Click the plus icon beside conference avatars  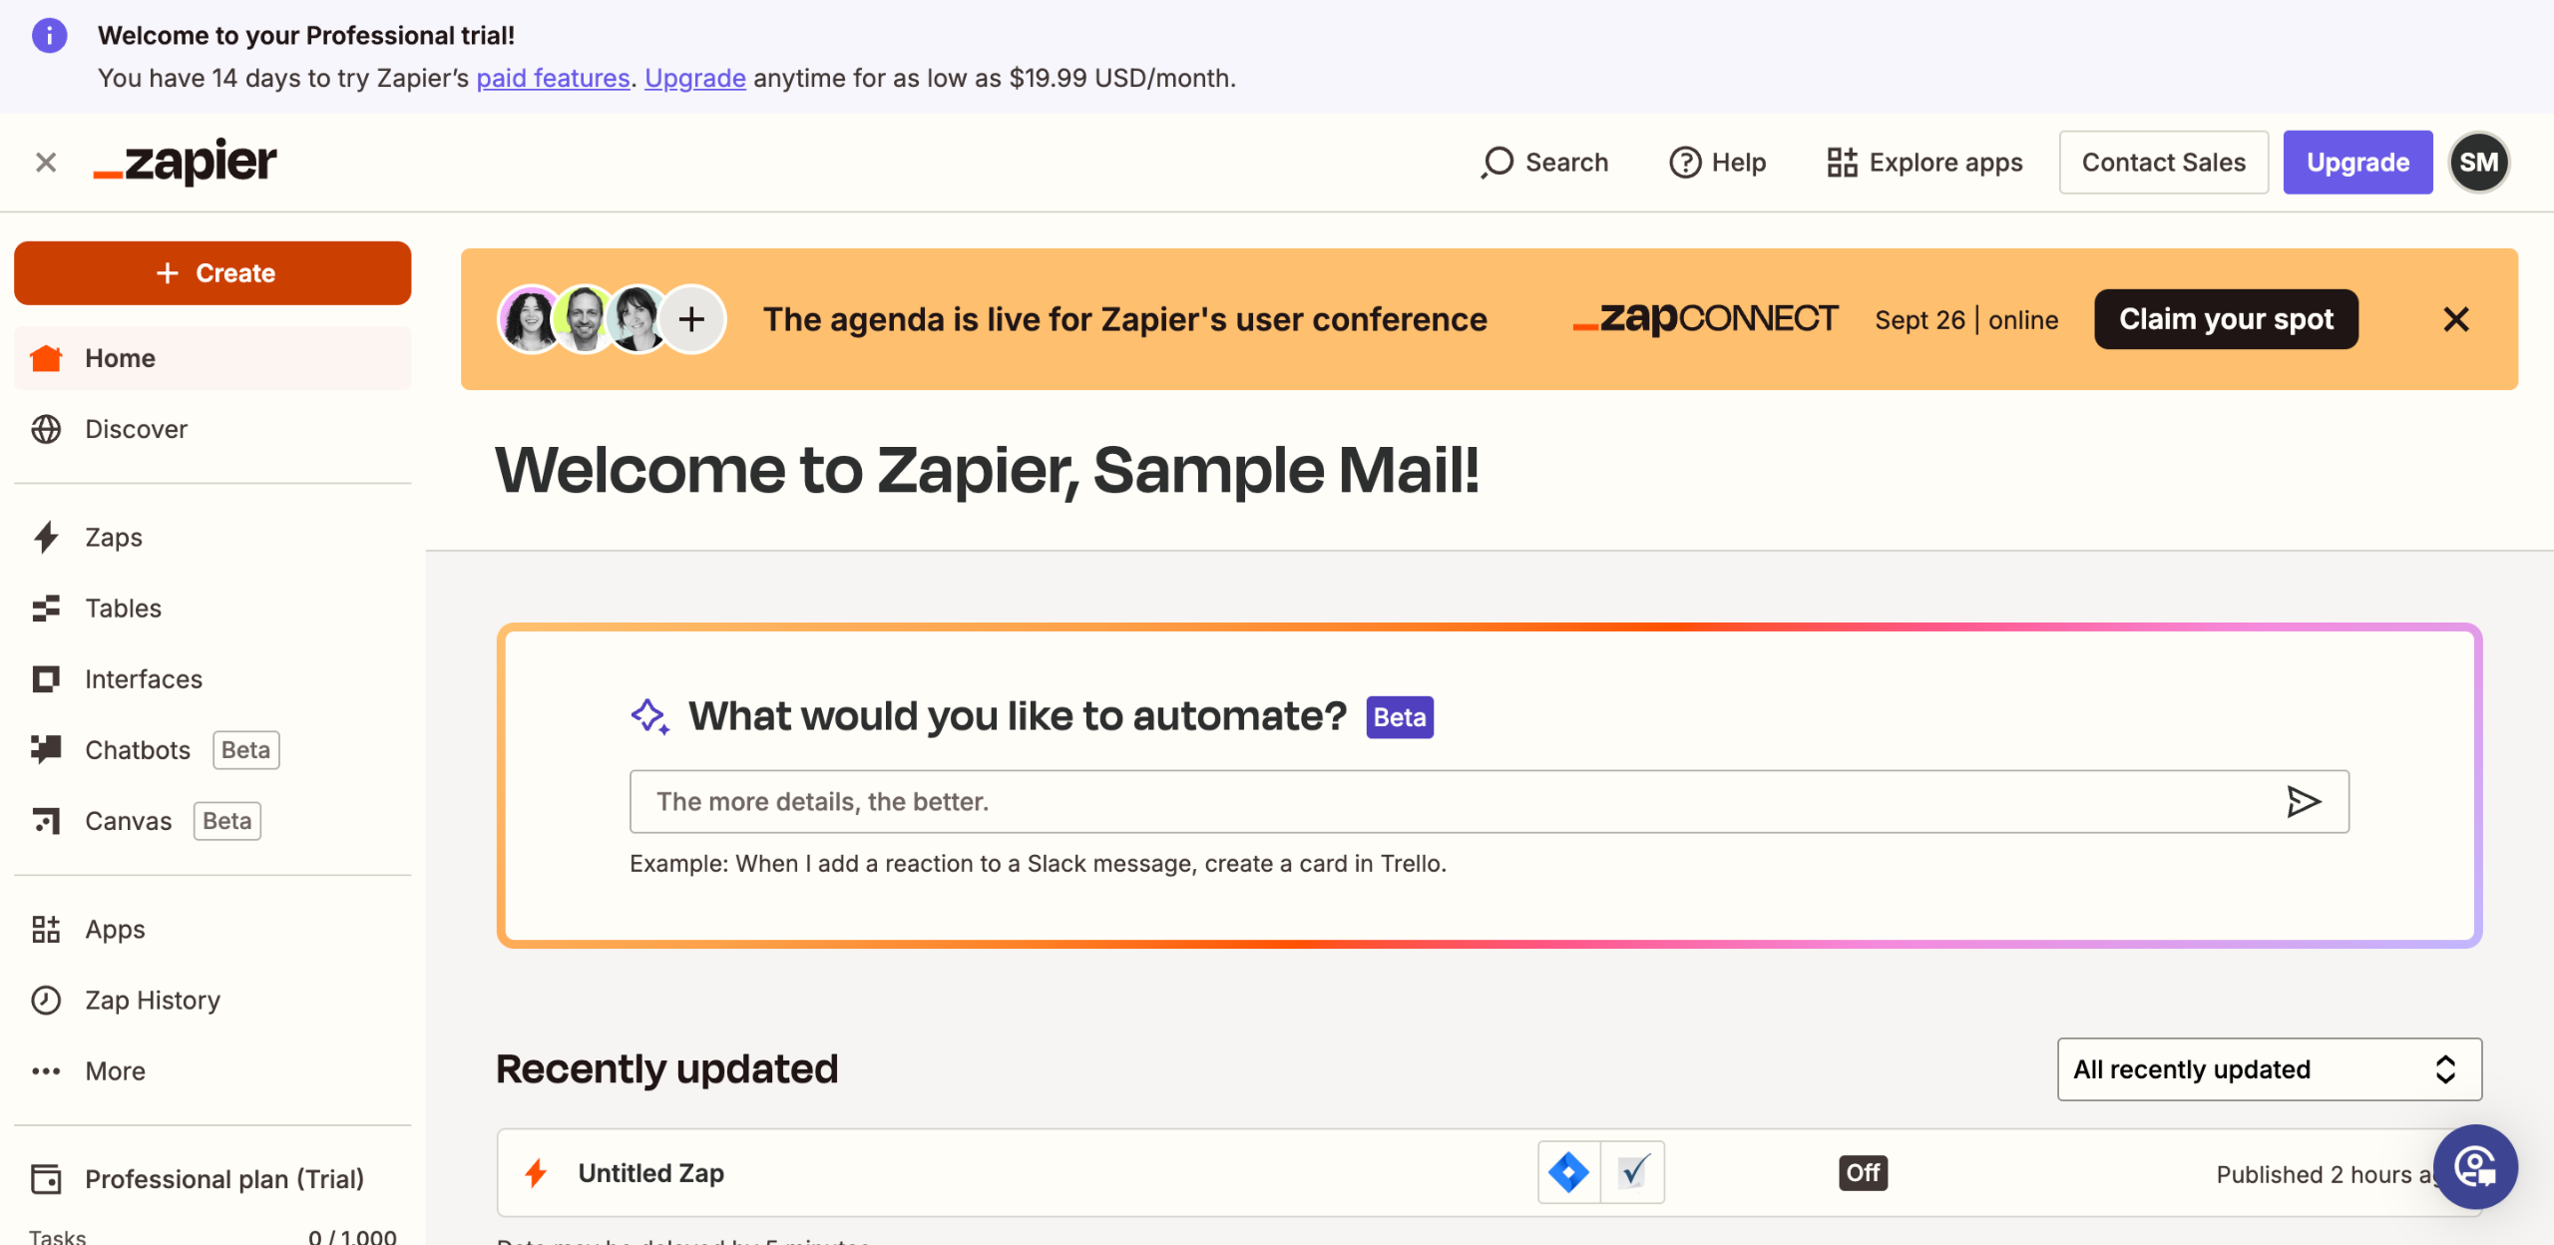[x=691, y=319]
